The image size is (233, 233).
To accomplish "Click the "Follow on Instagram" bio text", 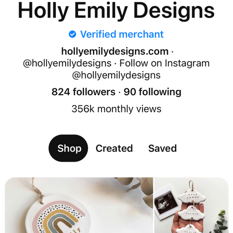I will coord(165,63).
